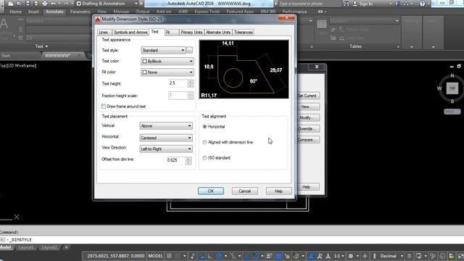This screenshot has width=464, height=261.
Task: Toggle selection cycling icon in status bar
Action: pyautogui.click(x=287, y=256)
